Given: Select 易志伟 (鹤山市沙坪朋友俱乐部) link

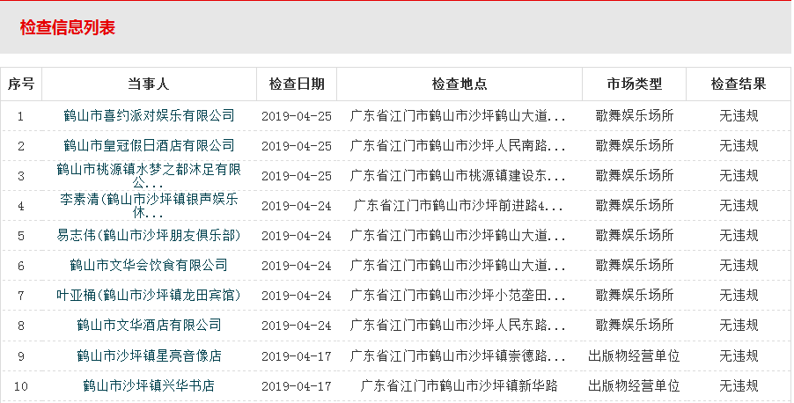Looking at the screenshot, I should (x=149, y=235).
